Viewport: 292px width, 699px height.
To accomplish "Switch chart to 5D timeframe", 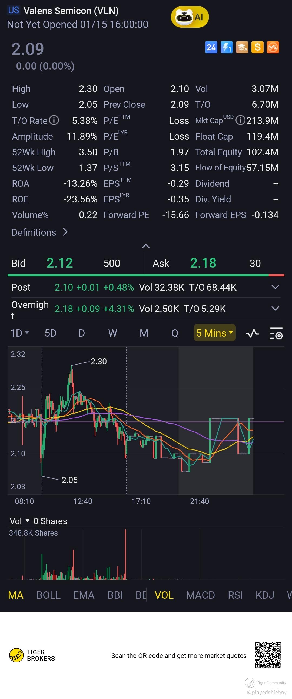I will tap(51, 333).
